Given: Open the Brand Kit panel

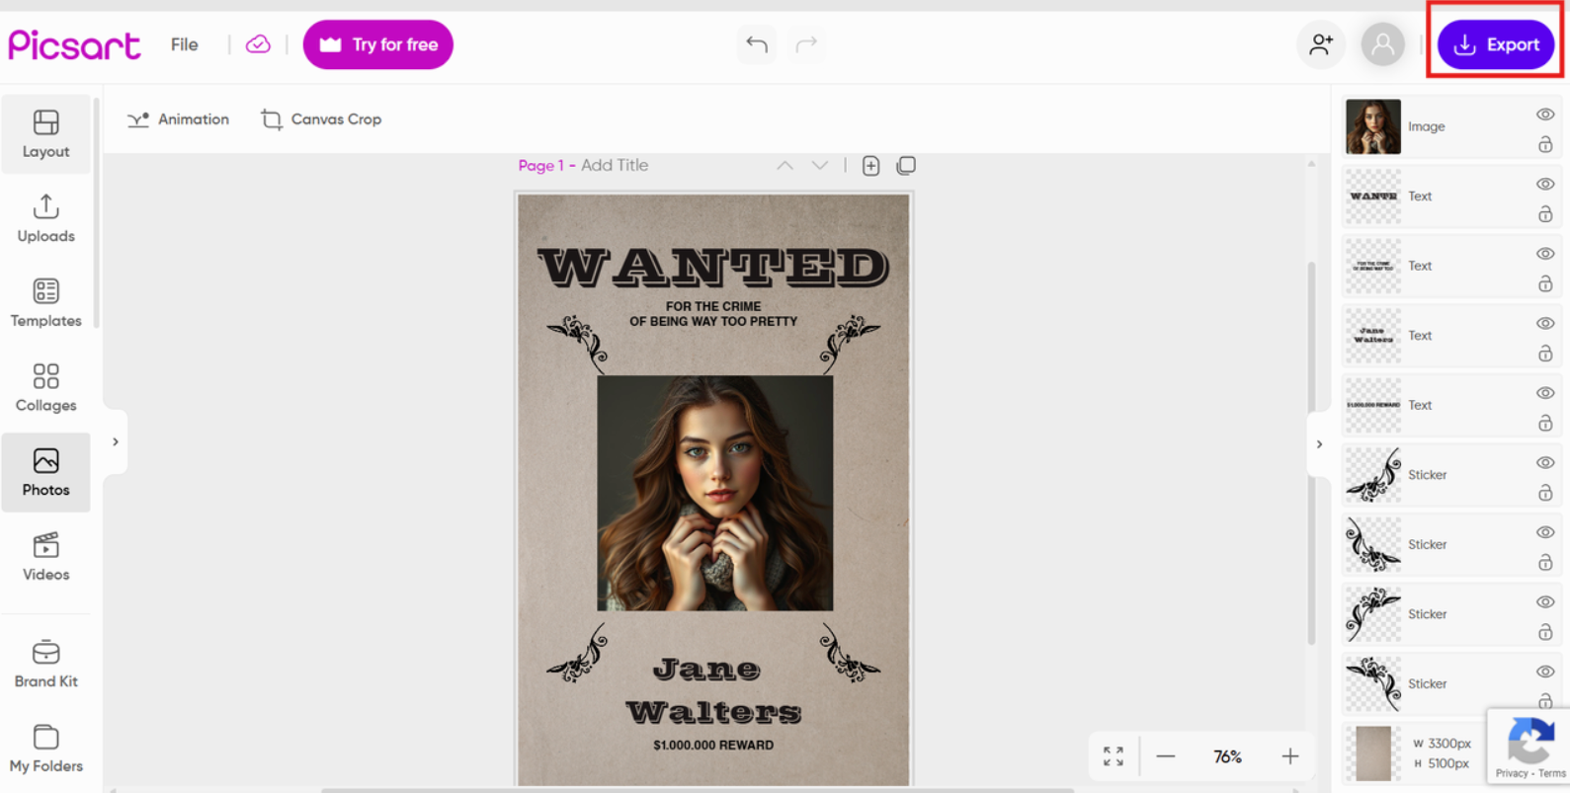Looking at the screenshot, I should tap(45, 664).
